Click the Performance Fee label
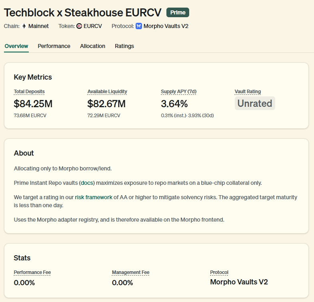 click(32, 272)
